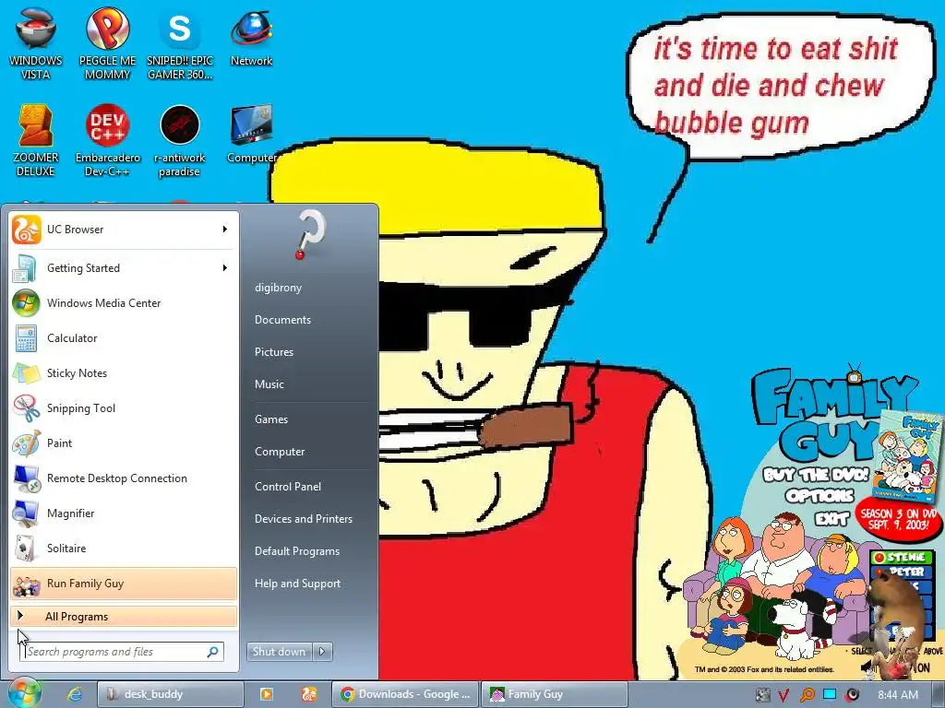Click the Solitaire cards icon
The image size is (945, 708).
(25, 549)
